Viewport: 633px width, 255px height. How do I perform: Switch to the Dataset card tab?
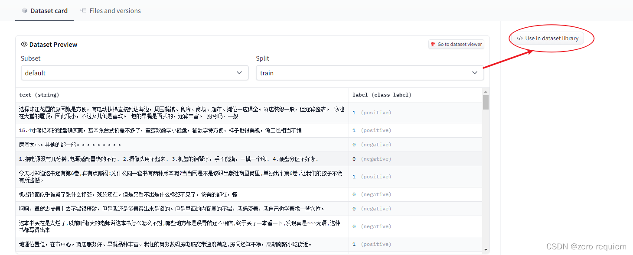[x=45, y=11]
